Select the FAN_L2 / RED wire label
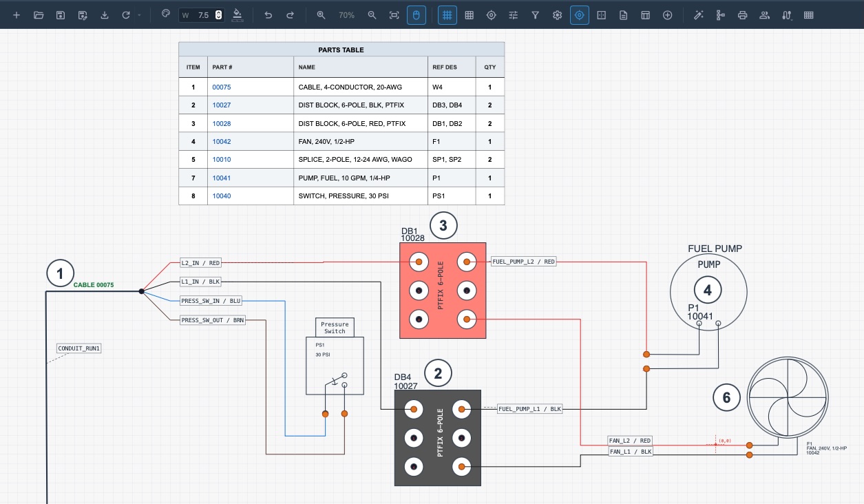 pos(630,441)
